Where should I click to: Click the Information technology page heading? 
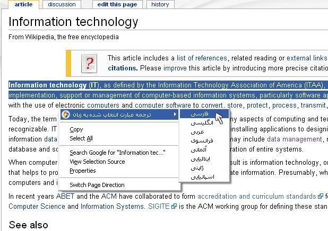(73, 22)
